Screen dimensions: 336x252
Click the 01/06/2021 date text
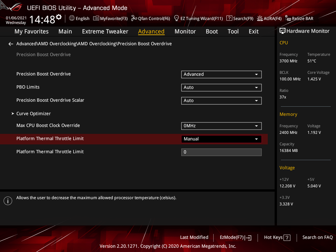16,18
